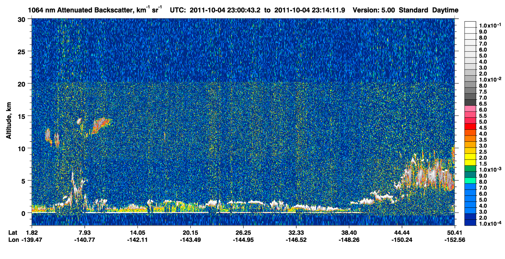Click the latitude value '32.33'
Screen dimensions: 505x259
click(x=296, y=232)
